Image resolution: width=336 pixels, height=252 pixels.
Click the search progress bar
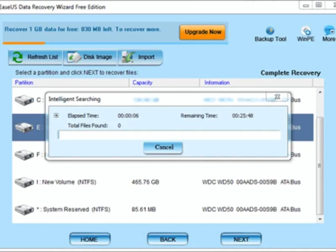(169, 135)
